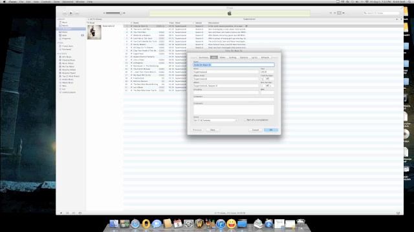Toggle the repeat icon at bottom left
Image resolution: width=414 pixels, height=232 pixels.
[74, 213]
